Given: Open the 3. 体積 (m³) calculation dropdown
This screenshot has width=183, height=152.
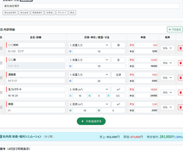Looking at the screenshot, I should [x=89, y=89].
